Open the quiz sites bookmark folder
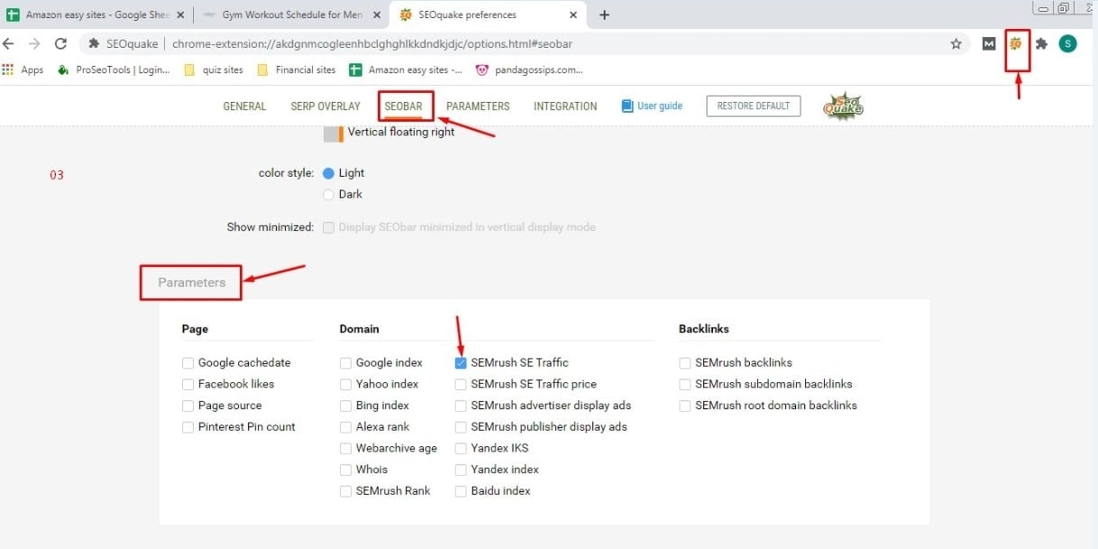Screen dimensions: 1098x549 (214, 69)
